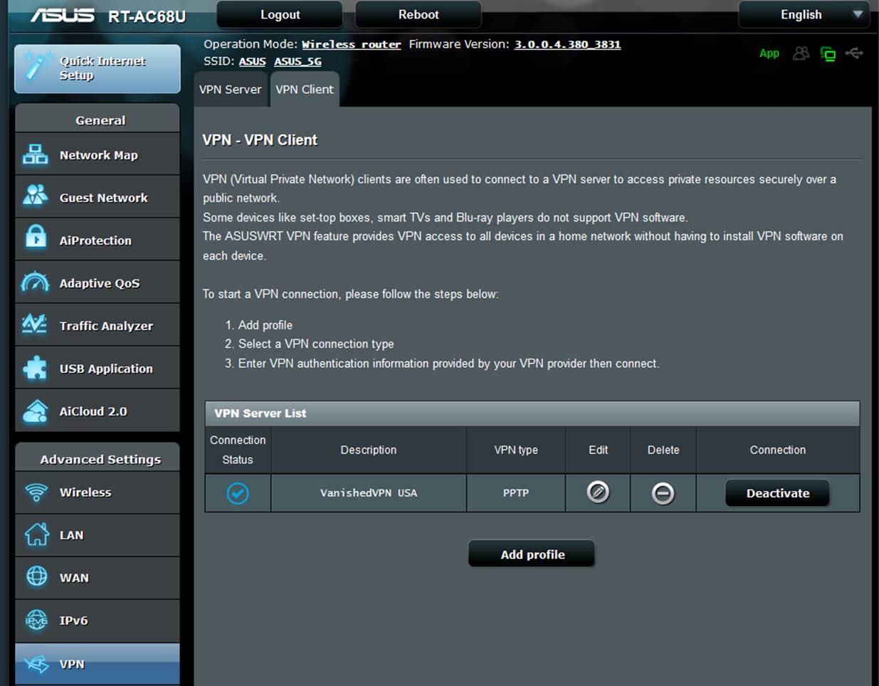Open the Quick Internet Setup button
Viewport: 879px width, 686px height.
coord(98,68)
